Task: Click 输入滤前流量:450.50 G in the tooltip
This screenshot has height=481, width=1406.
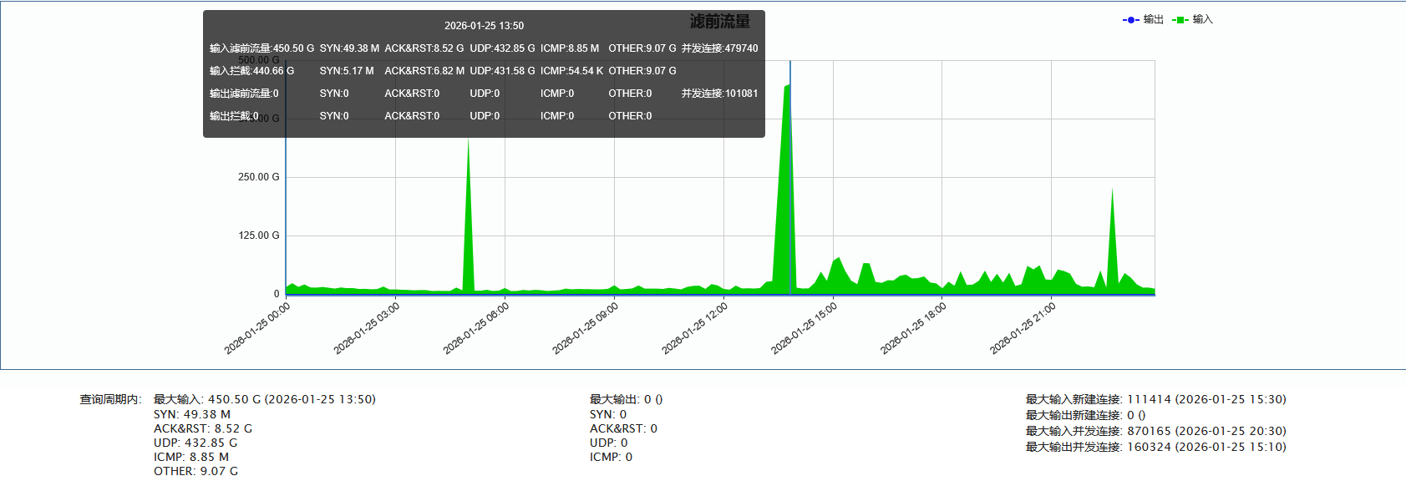Action: pyautogui.click(x=261, y=48)
